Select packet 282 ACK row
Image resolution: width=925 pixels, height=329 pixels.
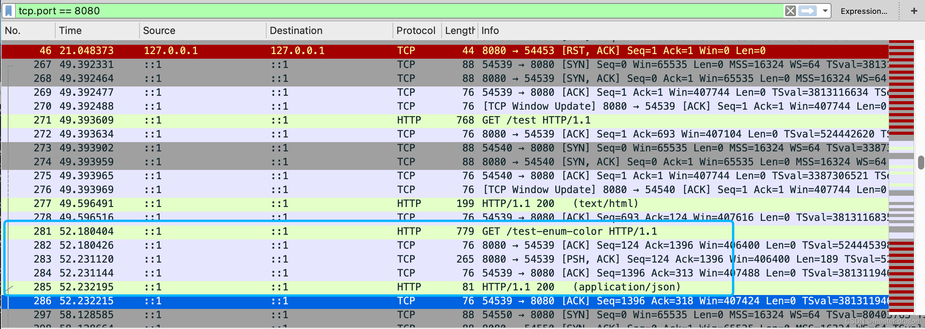coord(445,246)
